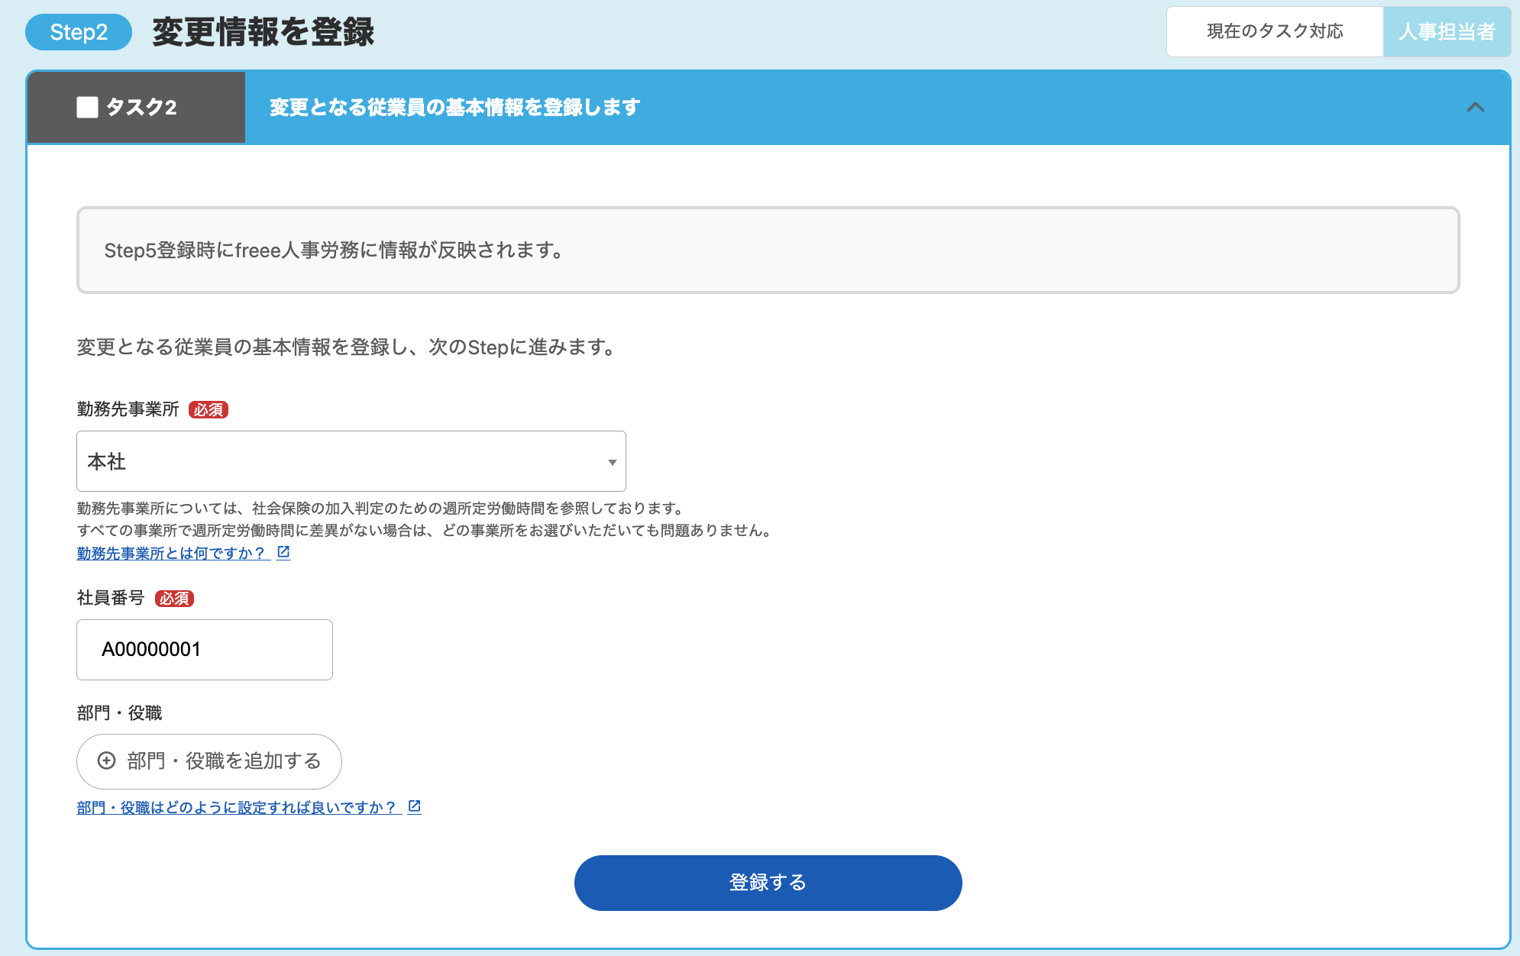
Task: Click the 現在のタスク対応 label
Action: (x=1275, y=32)
